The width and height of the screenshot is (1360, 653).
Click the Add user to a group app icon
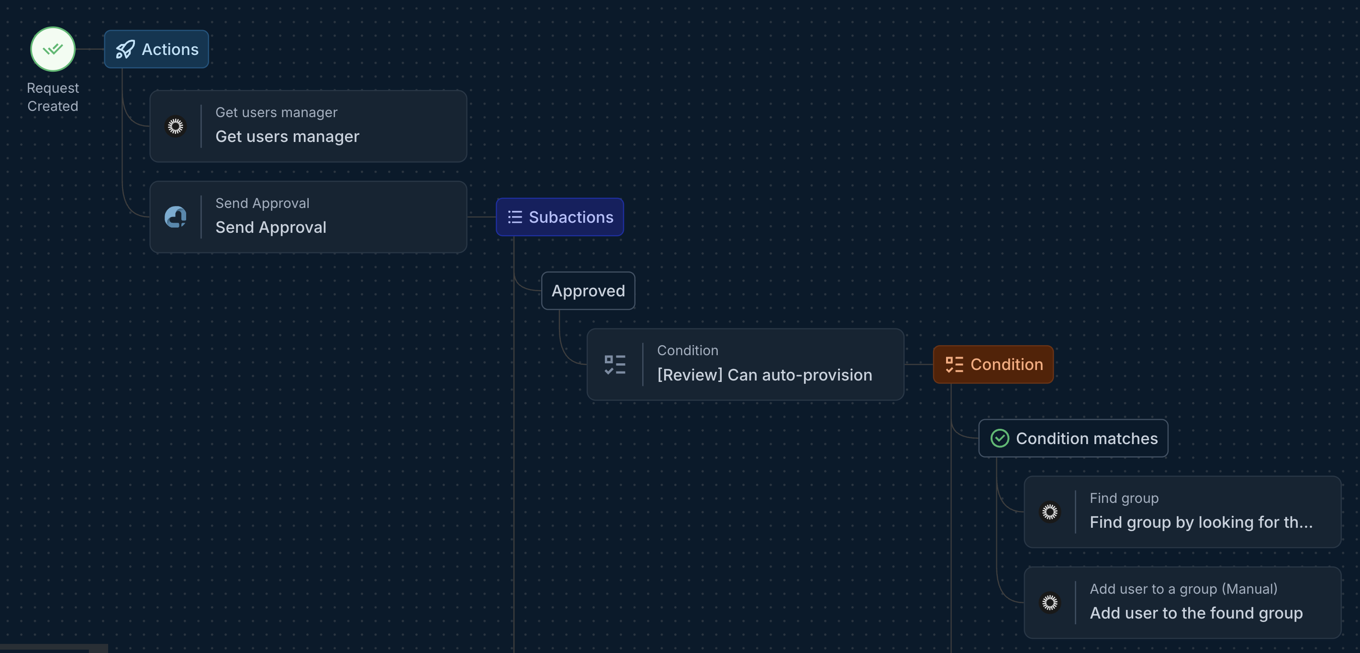point(1049,602)
